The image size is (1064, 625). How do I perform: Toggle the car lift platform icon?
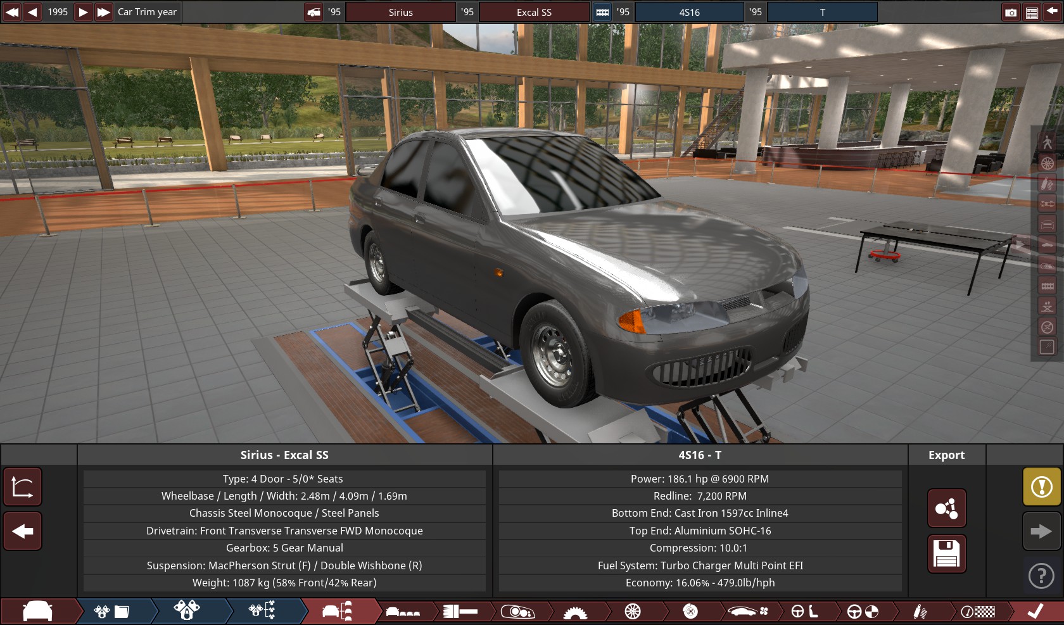point(1047,306)
